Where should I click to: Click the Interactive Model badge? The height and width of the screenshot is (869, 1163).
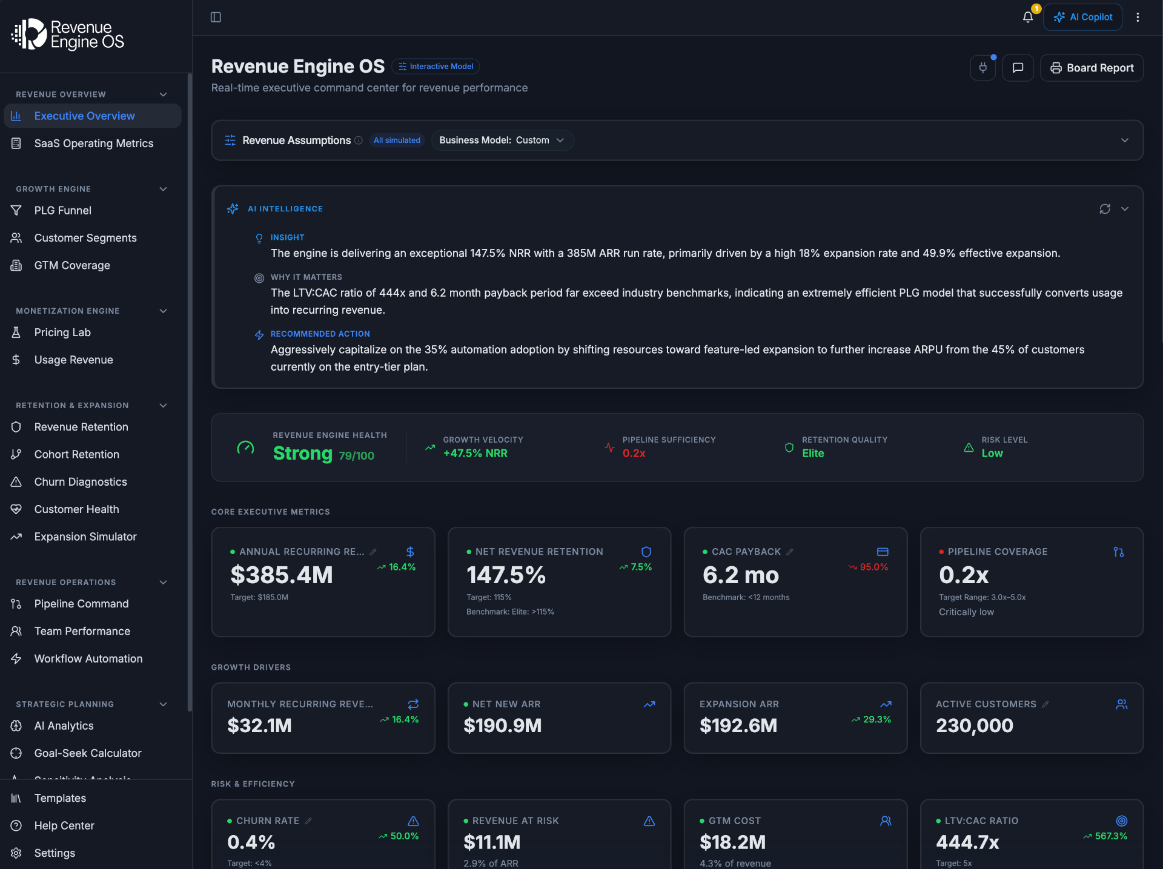coord(436,67)
